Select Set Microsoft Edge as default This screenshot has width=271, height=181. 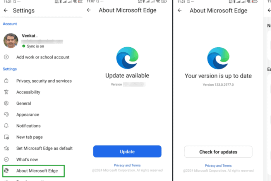(44, 148)
